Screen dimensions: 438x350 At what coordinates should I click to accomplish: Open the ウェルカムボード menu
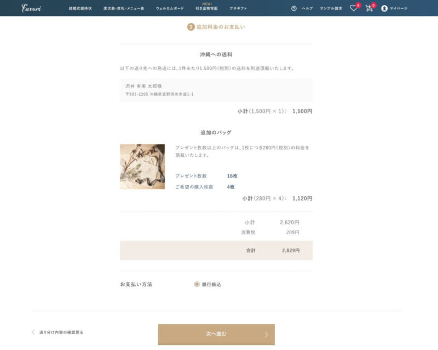170,8
